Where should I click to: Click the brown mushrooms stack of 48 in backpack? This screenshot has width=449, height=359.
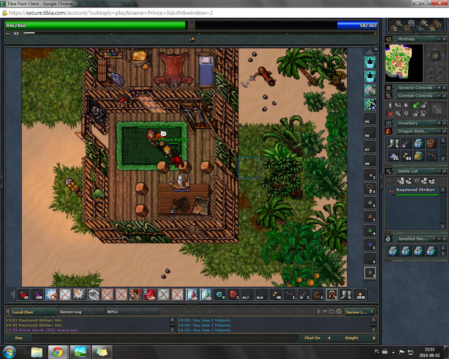coord(406,156)
